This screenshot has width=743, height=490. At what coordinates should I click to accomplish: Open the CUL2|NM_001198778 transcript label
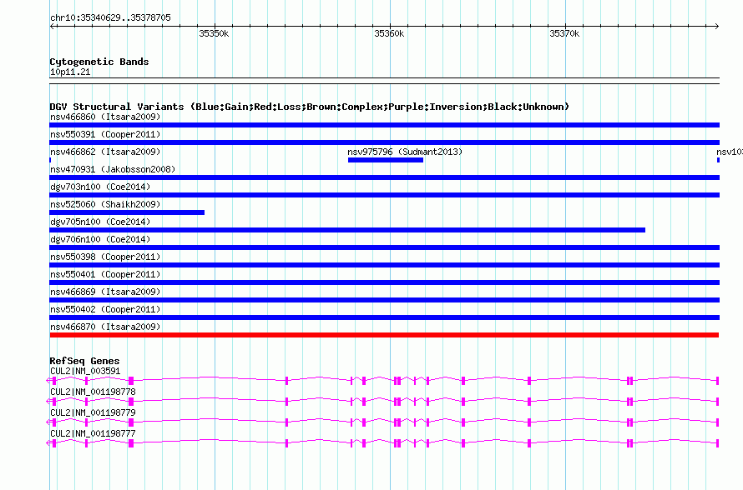pos(93,392)
